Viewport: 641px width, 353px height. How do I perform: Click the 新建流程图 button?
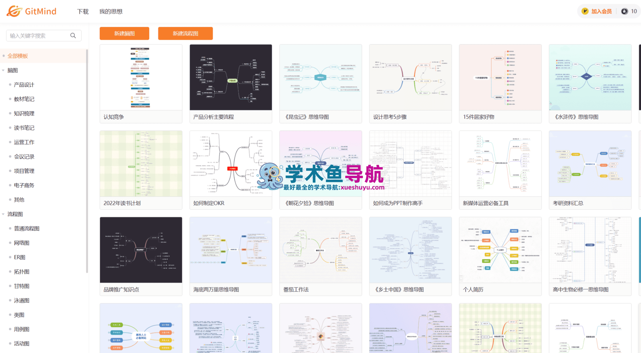(x=185, y=33)
